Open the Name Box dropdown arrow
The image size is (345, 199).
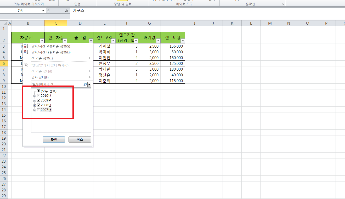(43, 11)
